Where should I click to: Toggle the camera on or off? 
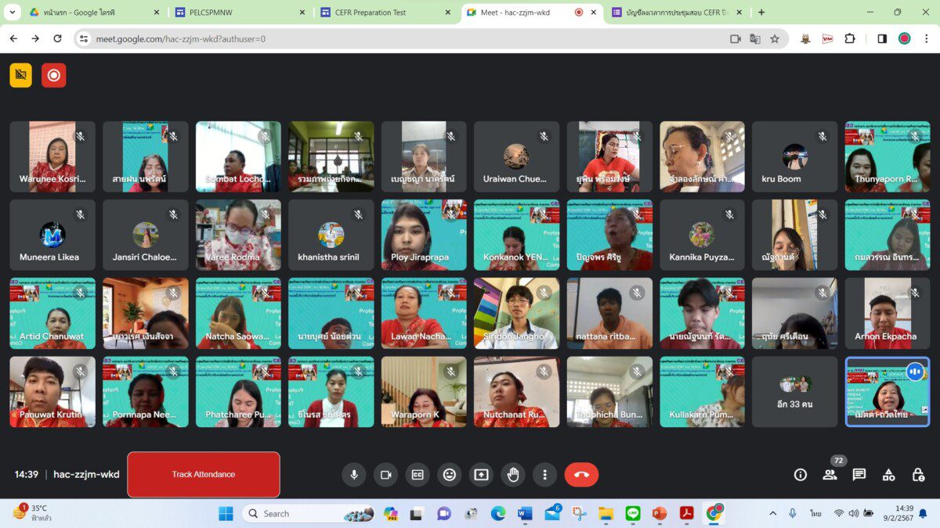[385, 474]
